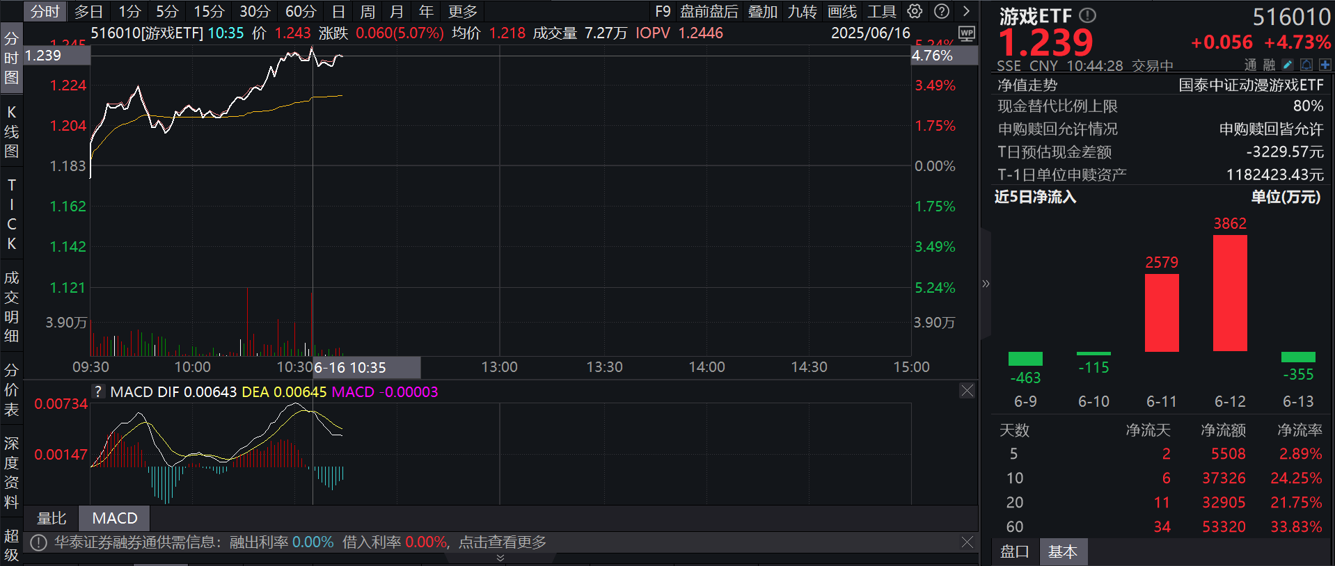Select the 5分 period
The width and height of the screenshot is (1335, 566).
tap(167, 11)
